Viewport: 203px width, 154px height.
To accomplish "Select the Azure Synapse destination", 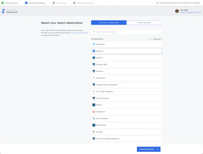I will (126, 119).
